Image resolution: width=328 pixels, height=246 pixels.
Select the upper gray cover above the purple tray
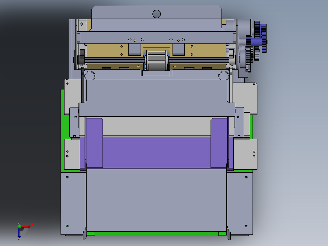pyautogui.click(x=156, y=98)
